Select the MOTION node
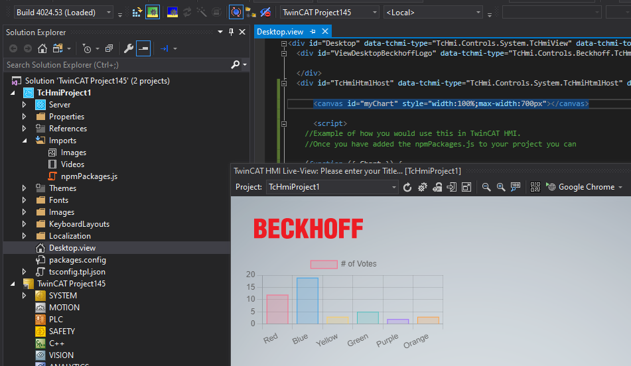Screen dimensions: 631x366 (64, 307)
